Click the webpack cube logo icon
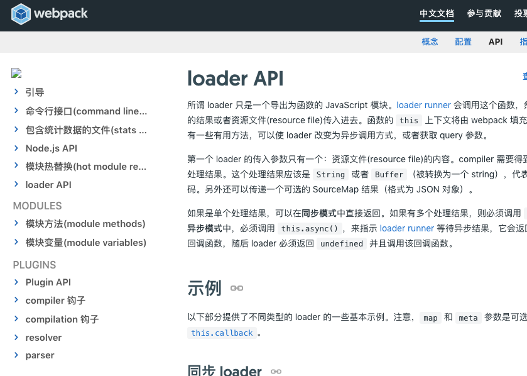 tap(21, 13)
